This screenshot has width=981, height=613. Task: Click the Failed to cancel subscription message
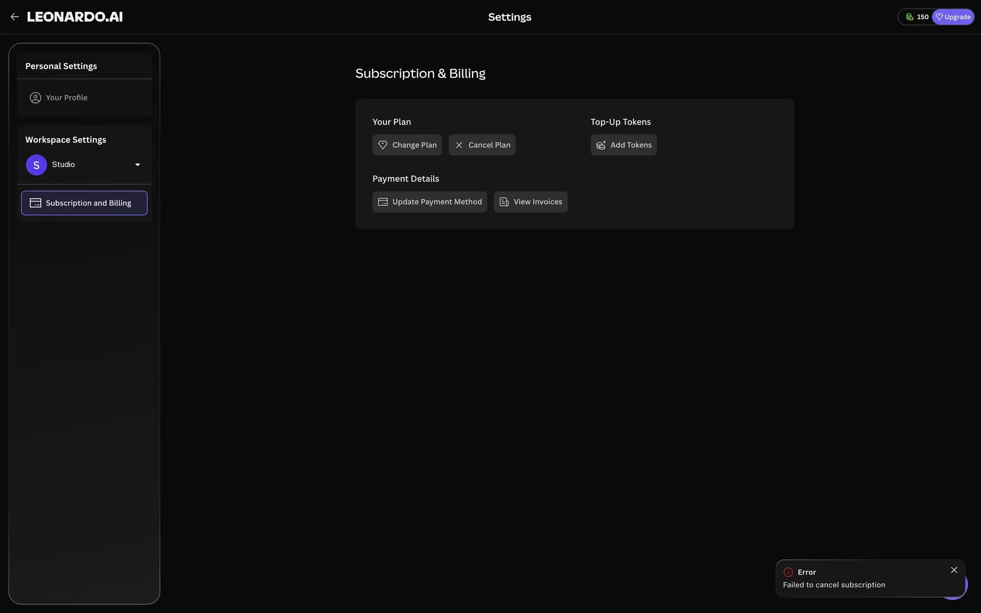pyautogui.click(x=834, y=585)
